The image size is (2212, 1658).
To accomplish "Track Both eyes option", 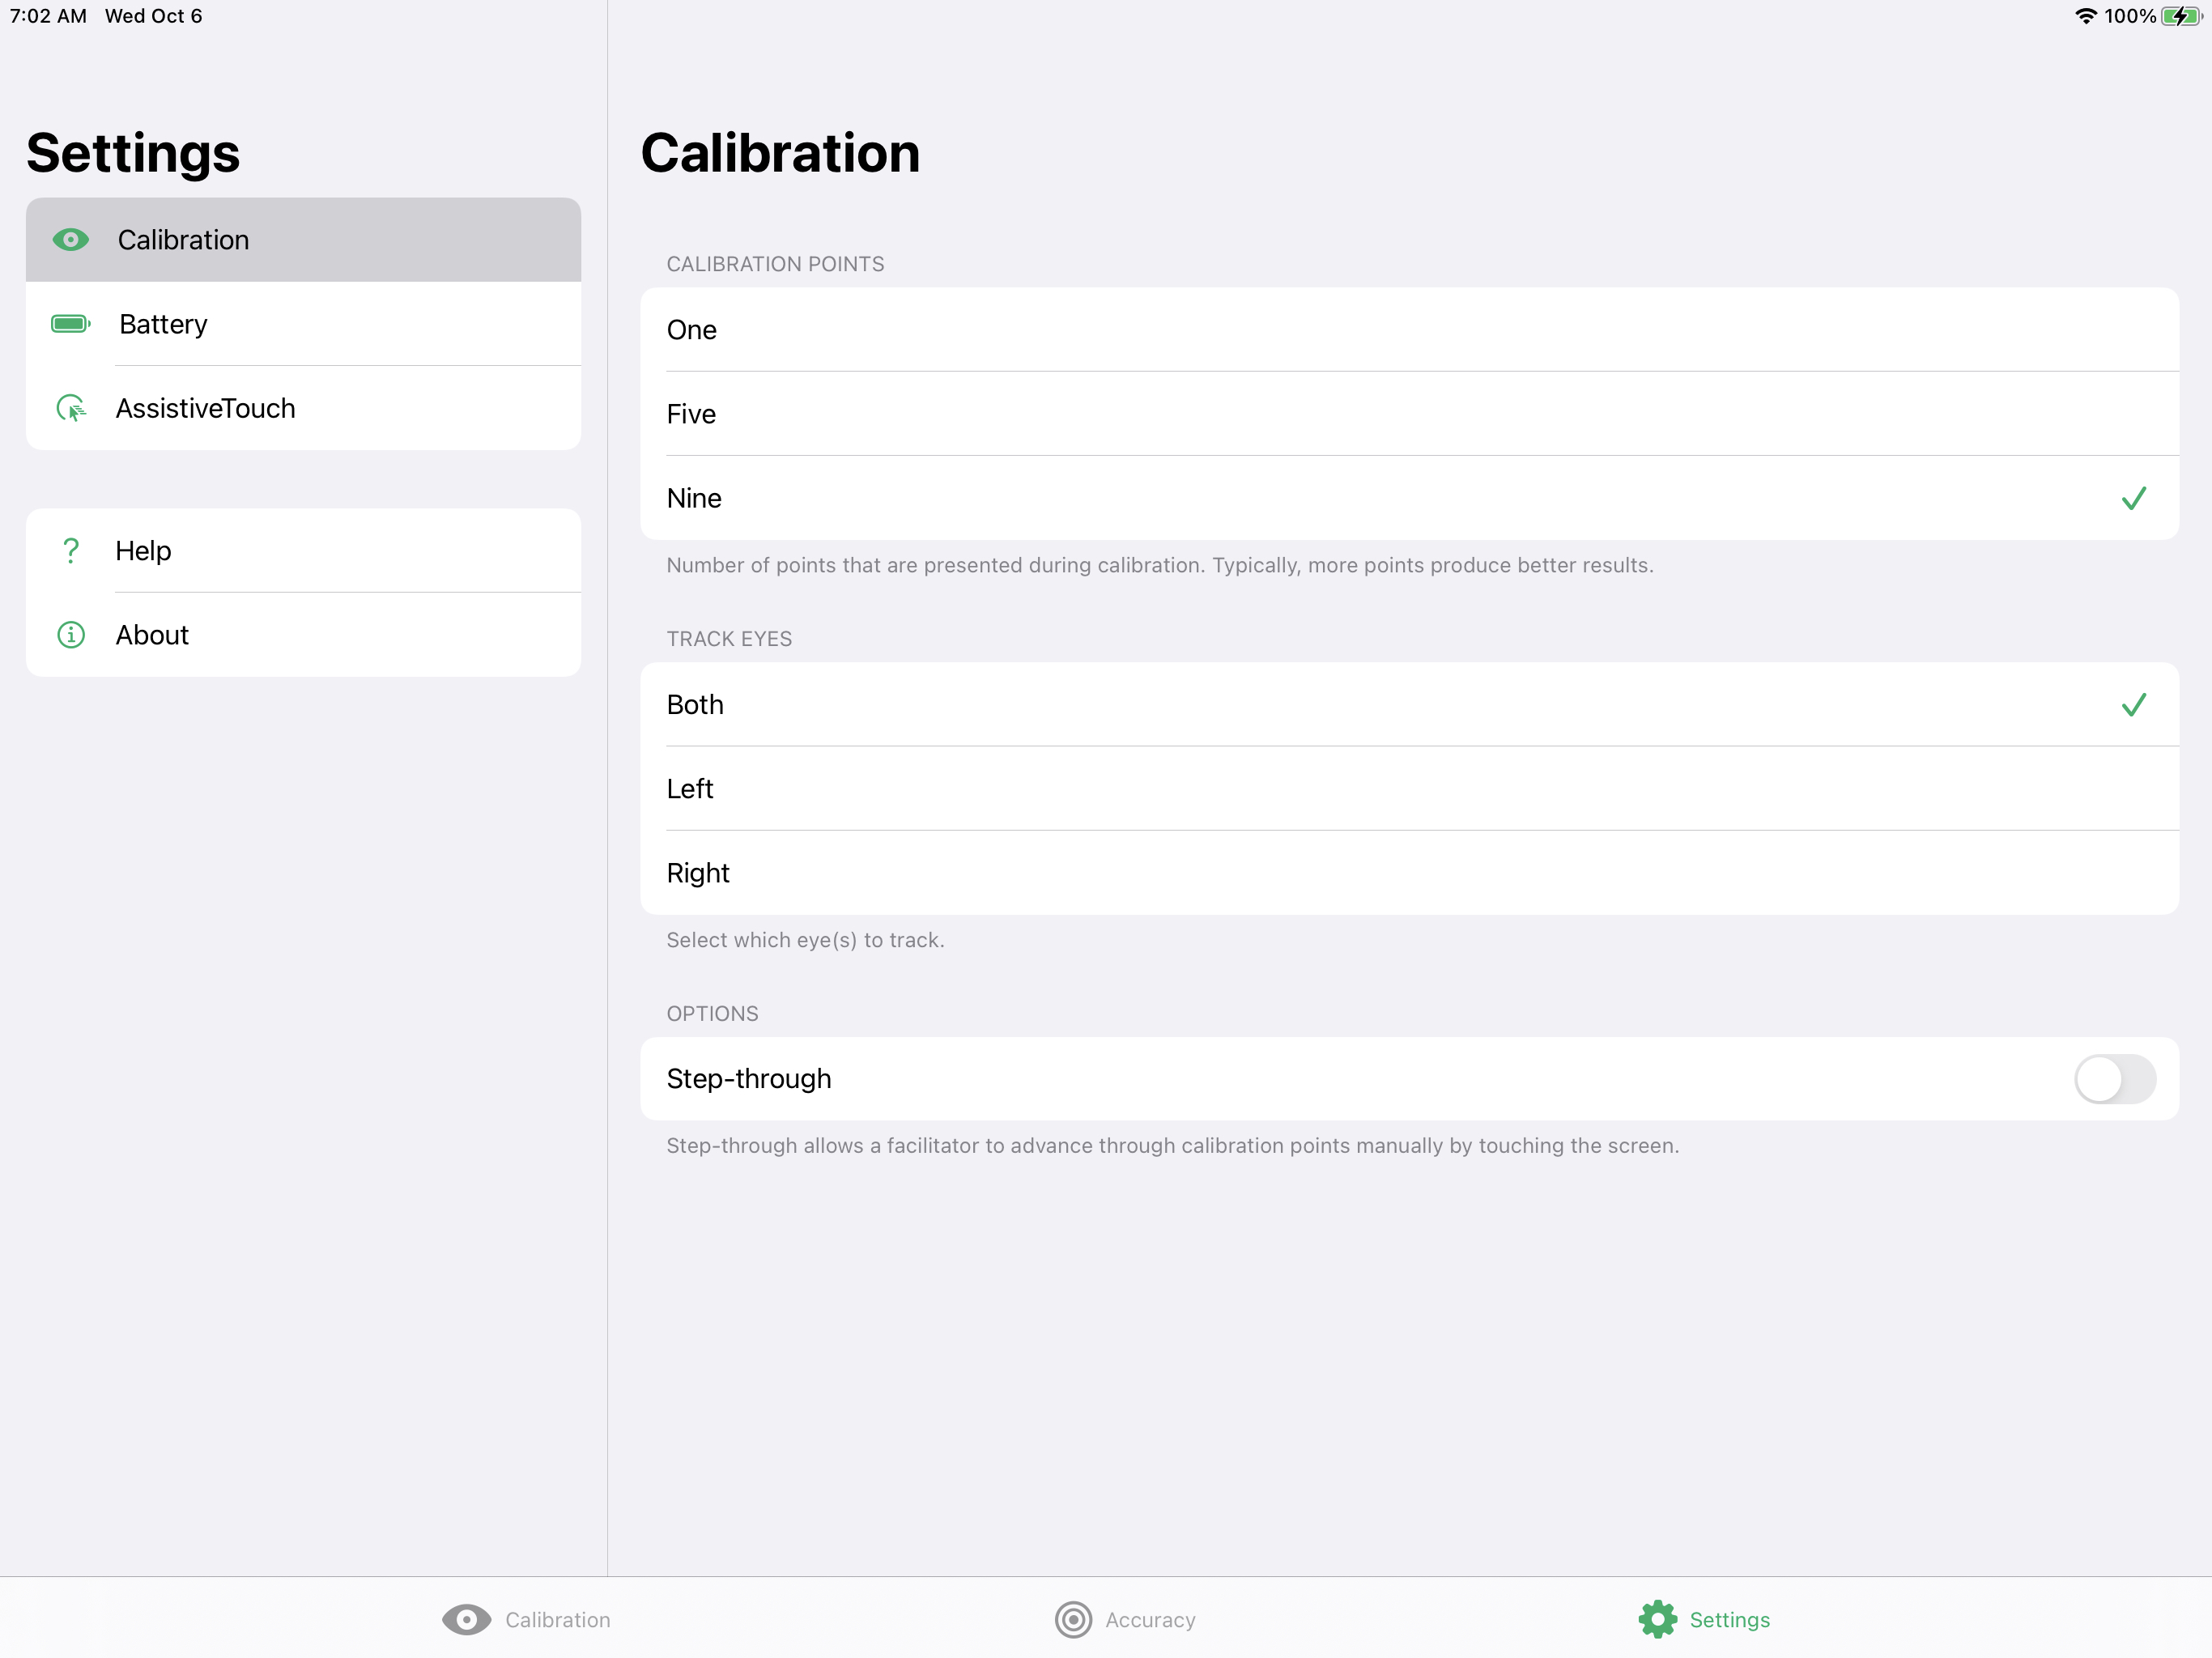I will (x=1409, y=705).
